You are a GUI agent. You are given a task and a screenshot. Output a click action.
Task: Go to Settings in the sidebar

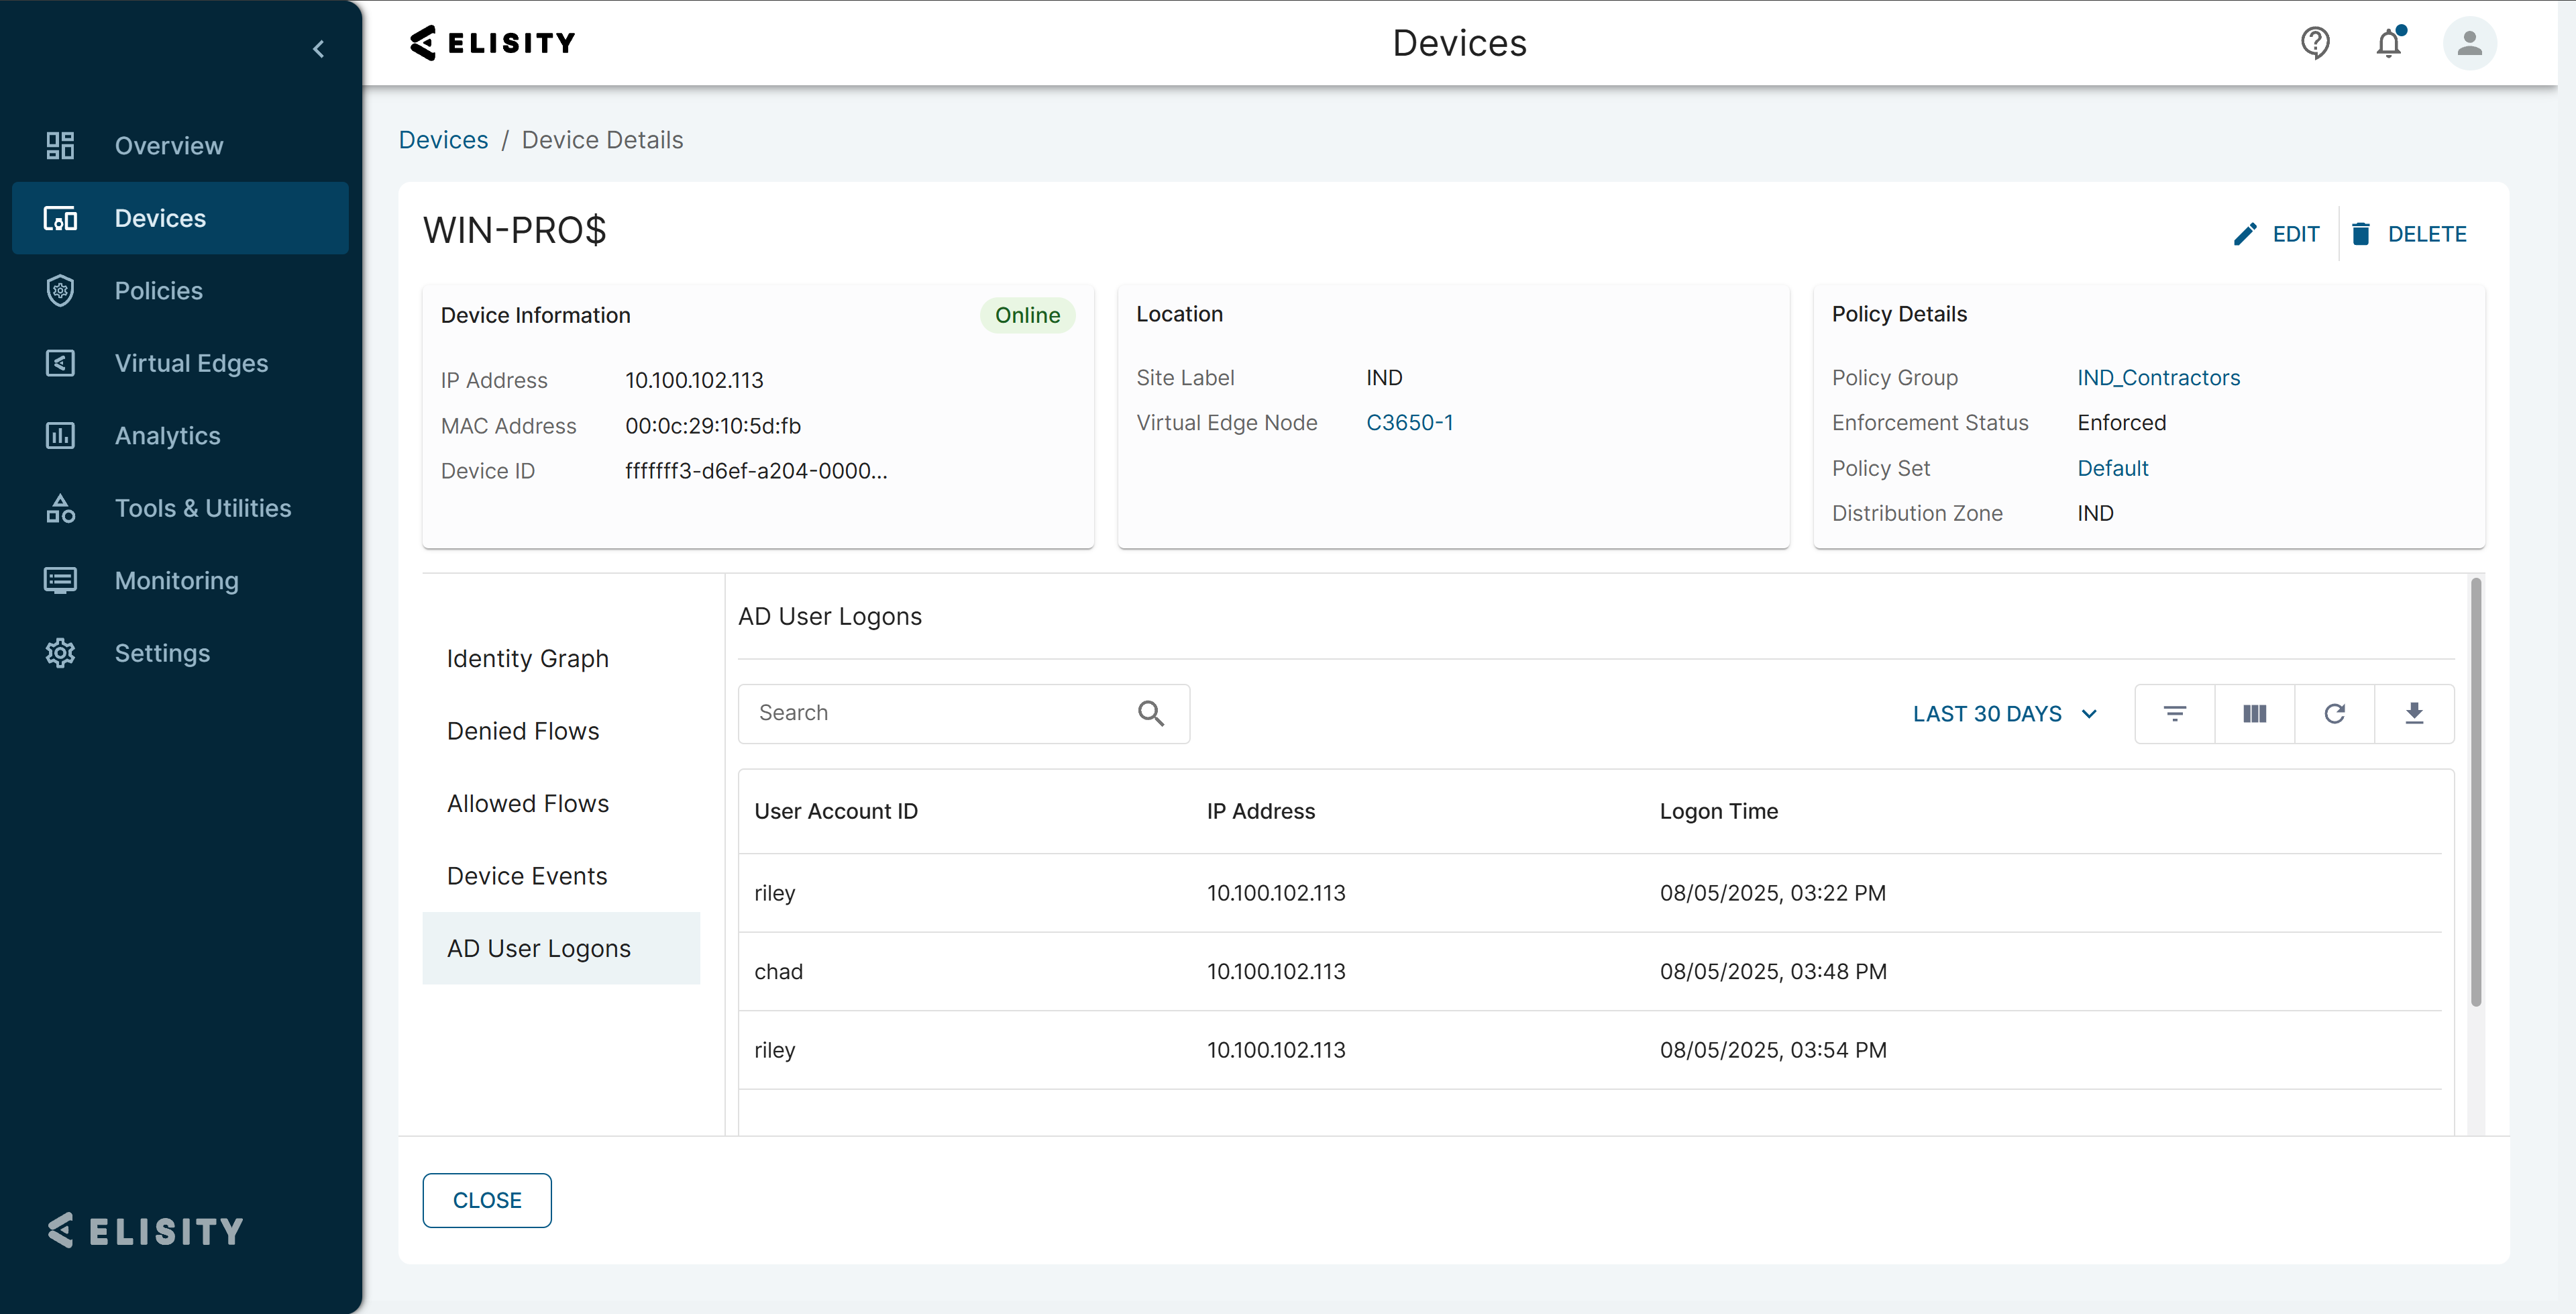pyautogui.click(x=163, y=654)
